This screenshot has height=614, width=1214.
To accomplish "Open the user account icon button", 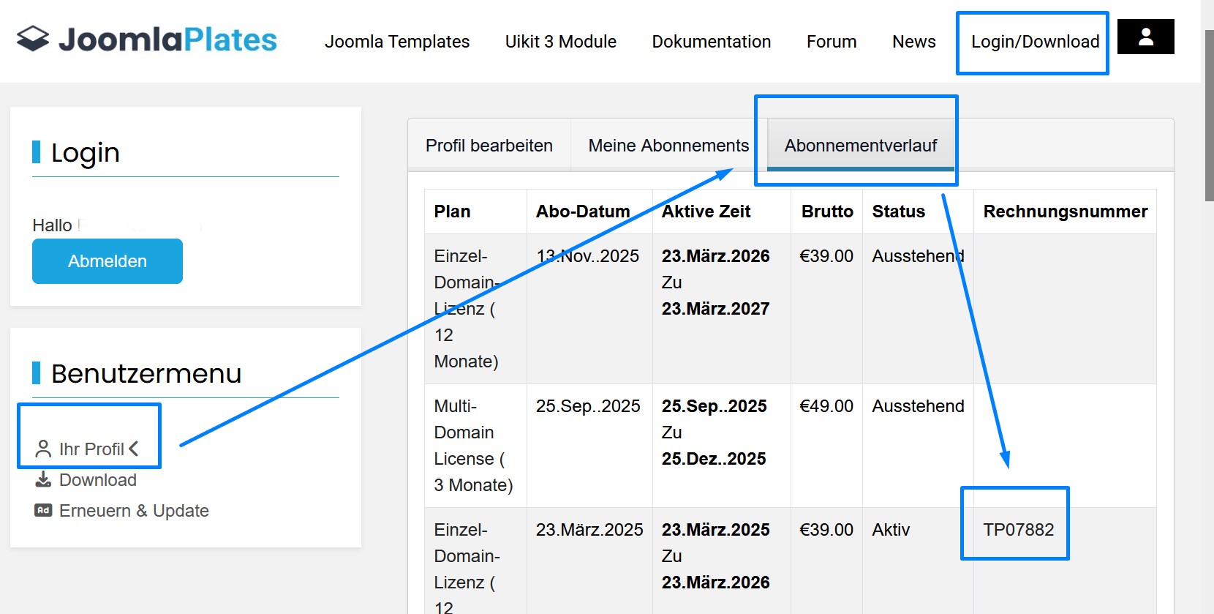I will 1145,37.
